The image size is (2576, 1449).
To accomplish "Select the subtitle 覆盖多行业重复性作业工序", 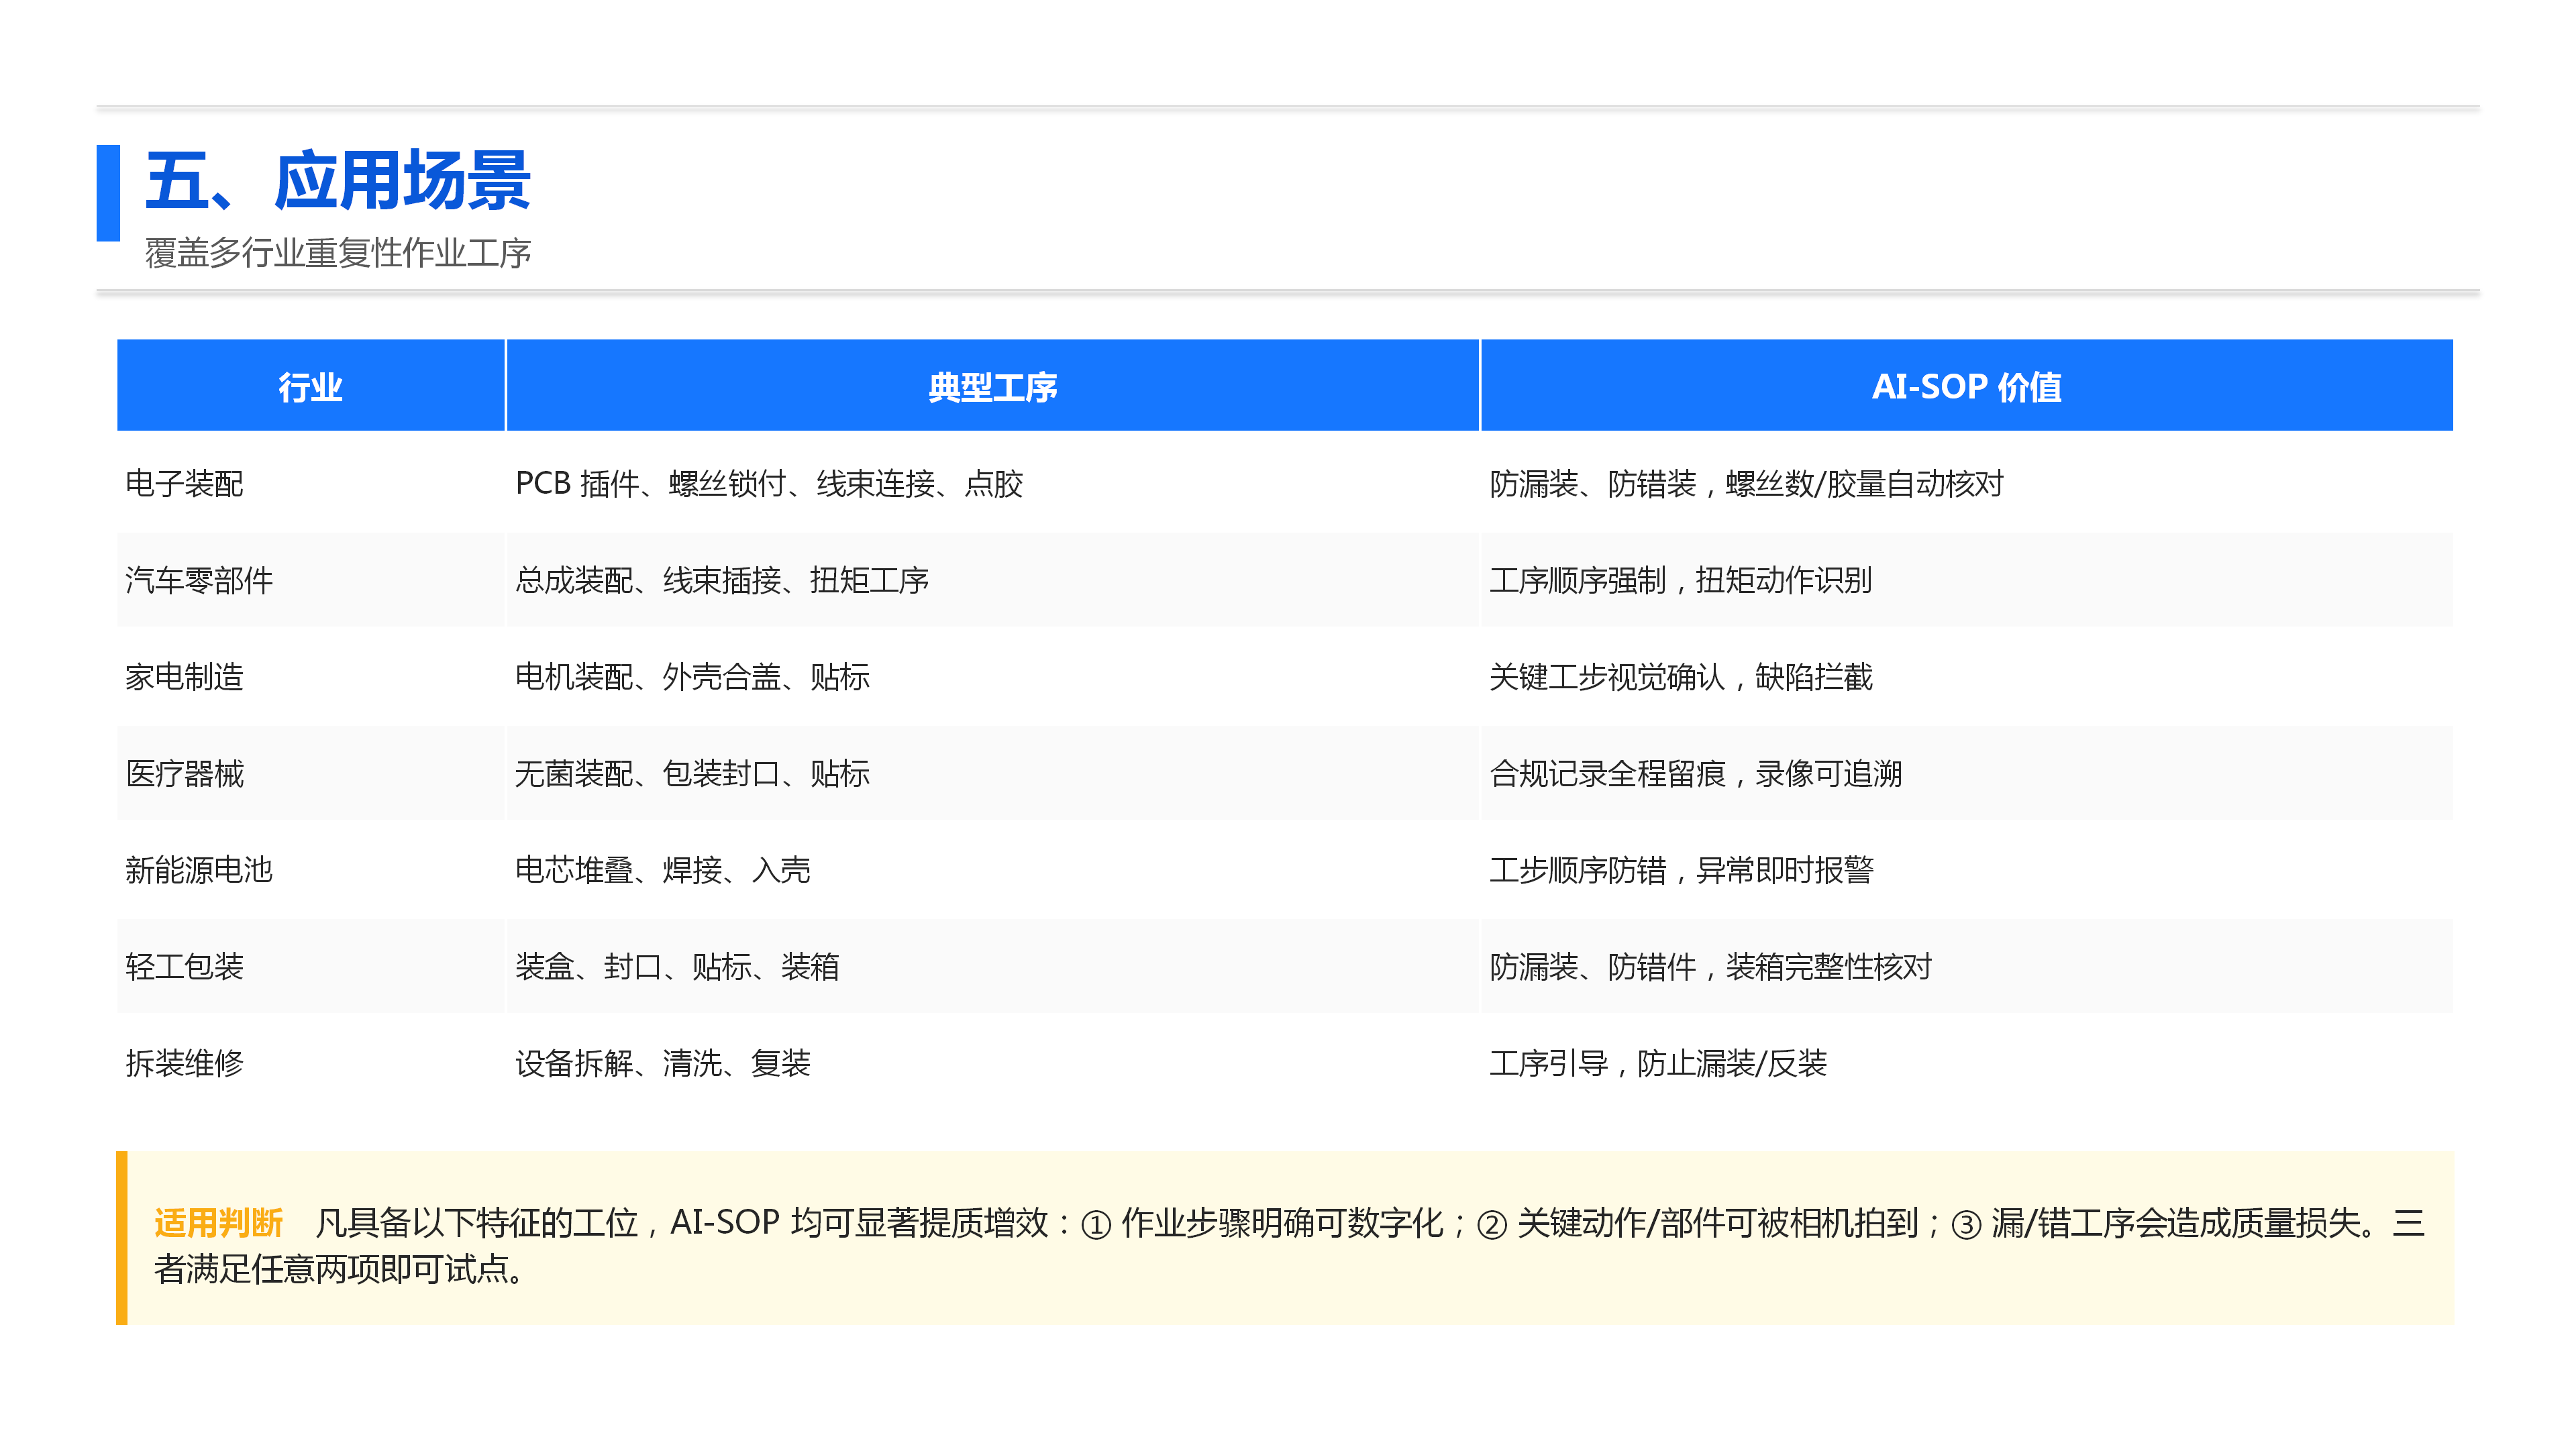I will 338,253.
